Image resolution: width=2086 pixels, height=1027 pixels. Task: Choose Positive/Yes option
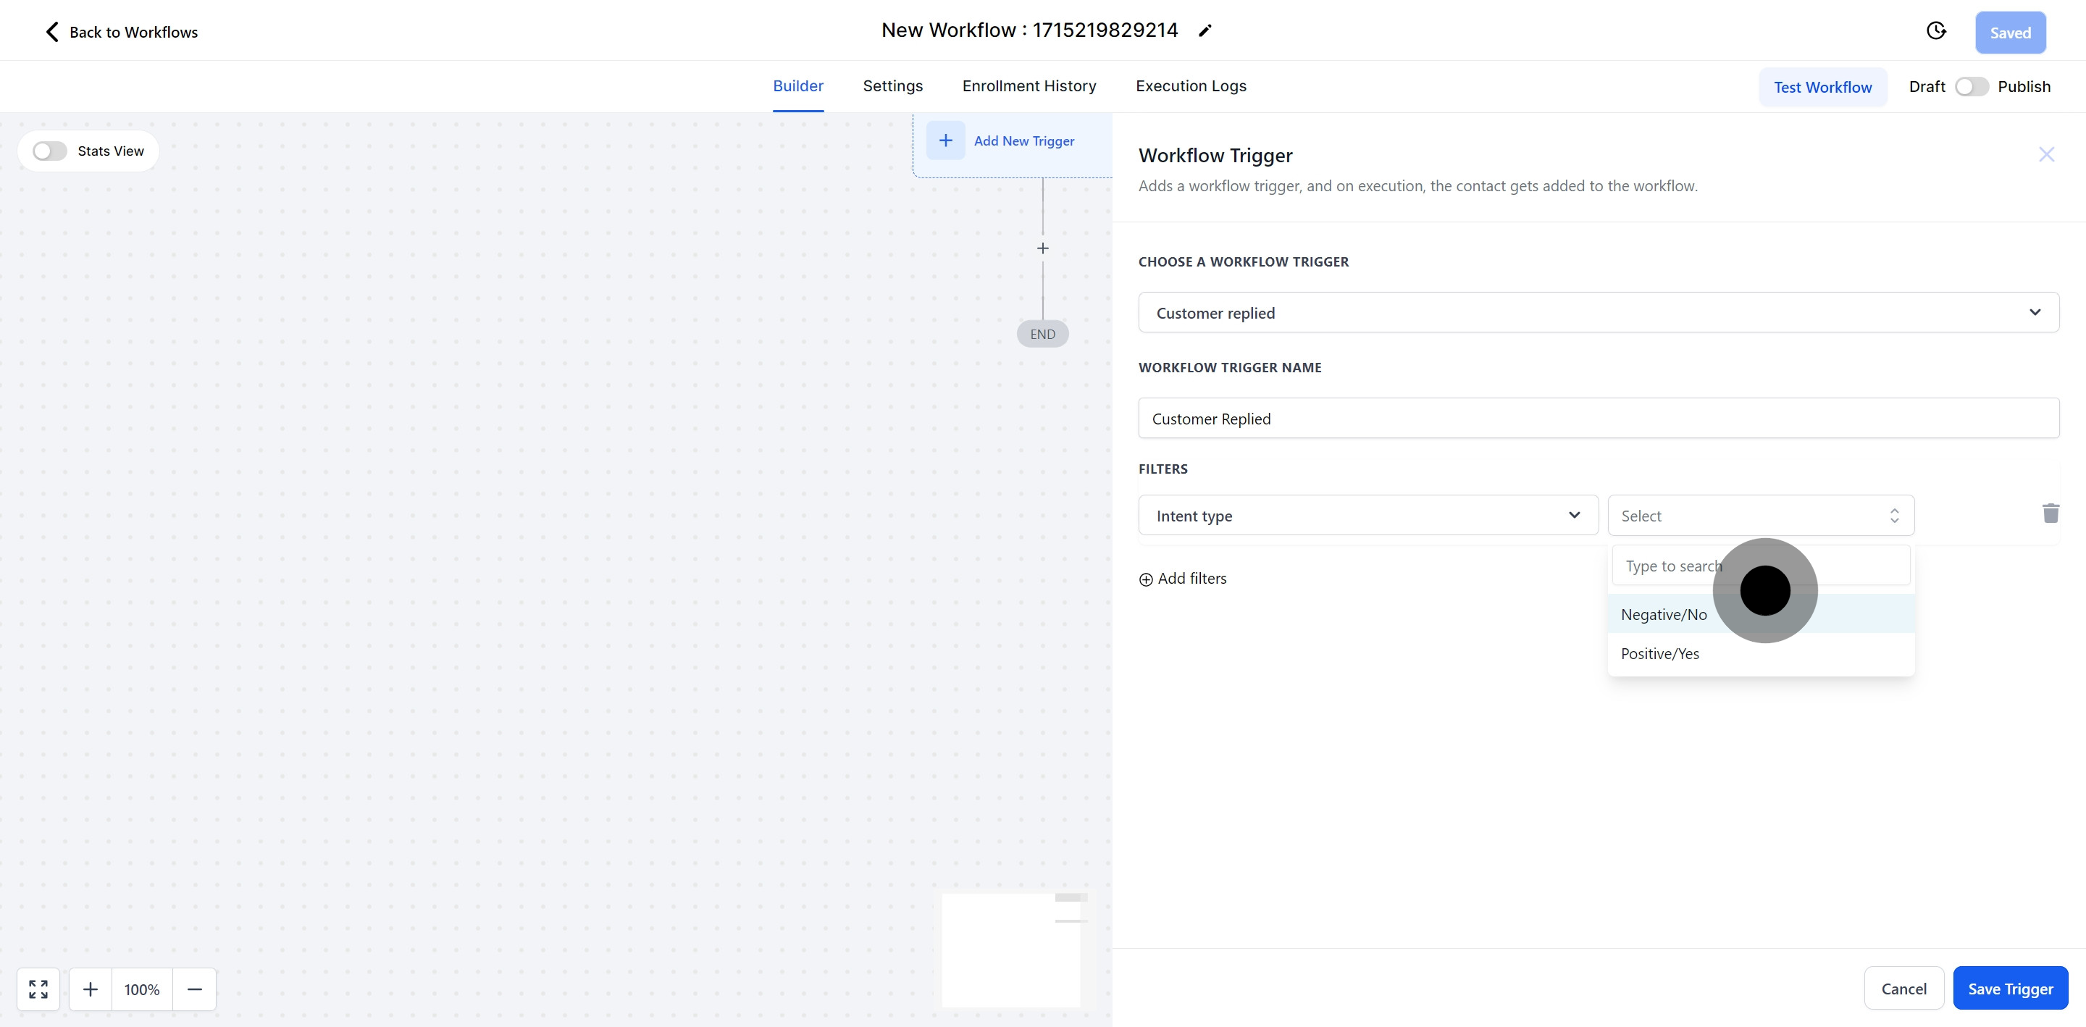pos(1660,653)
